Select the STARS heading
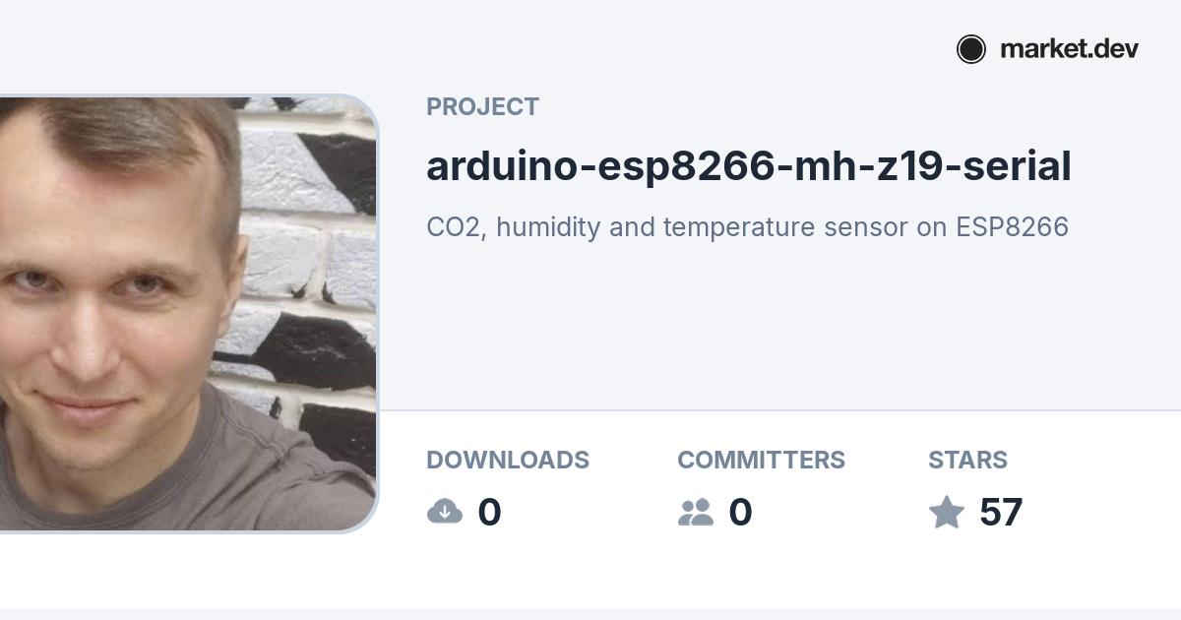The image size is (1181, 620). click(967, 460)
